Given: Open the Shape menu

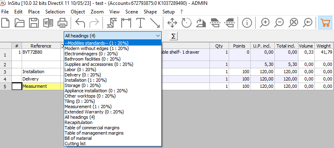Looking at the screenshot, I should (x=150, y=12).
